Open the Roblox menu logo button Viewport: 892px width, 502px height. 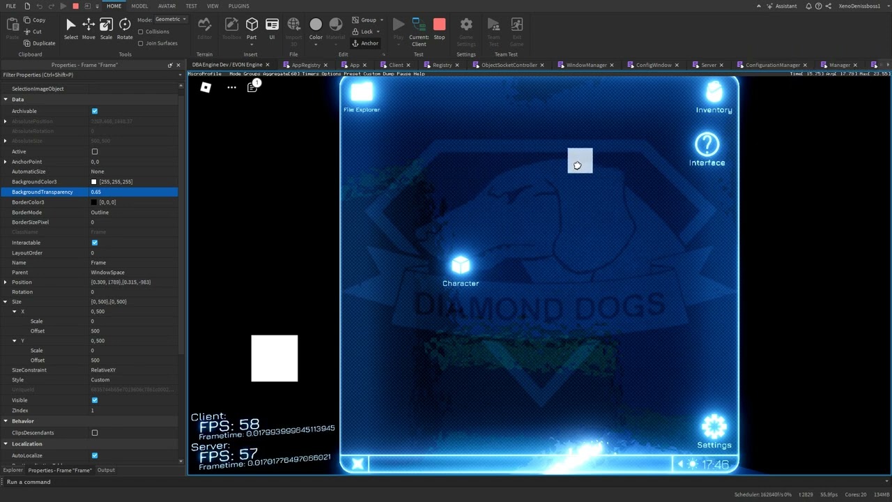click(206, 87)
